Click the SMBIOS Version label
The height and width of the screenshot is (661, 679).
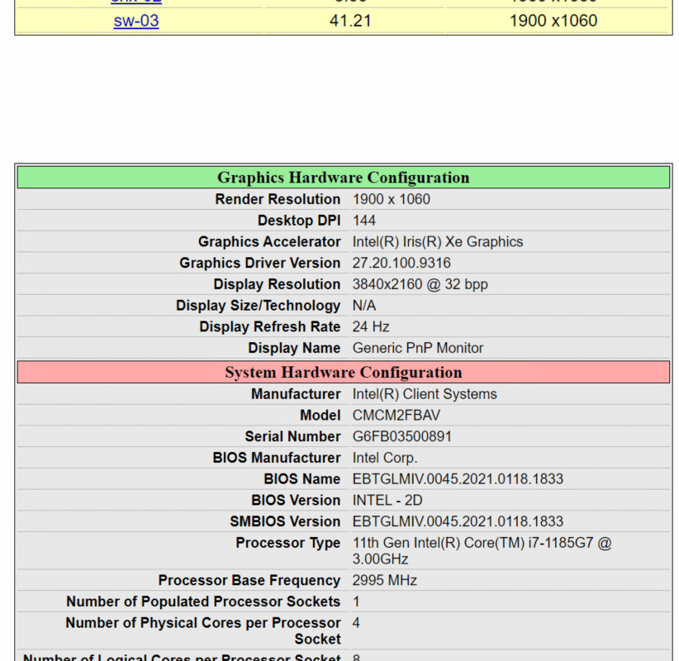285,521
